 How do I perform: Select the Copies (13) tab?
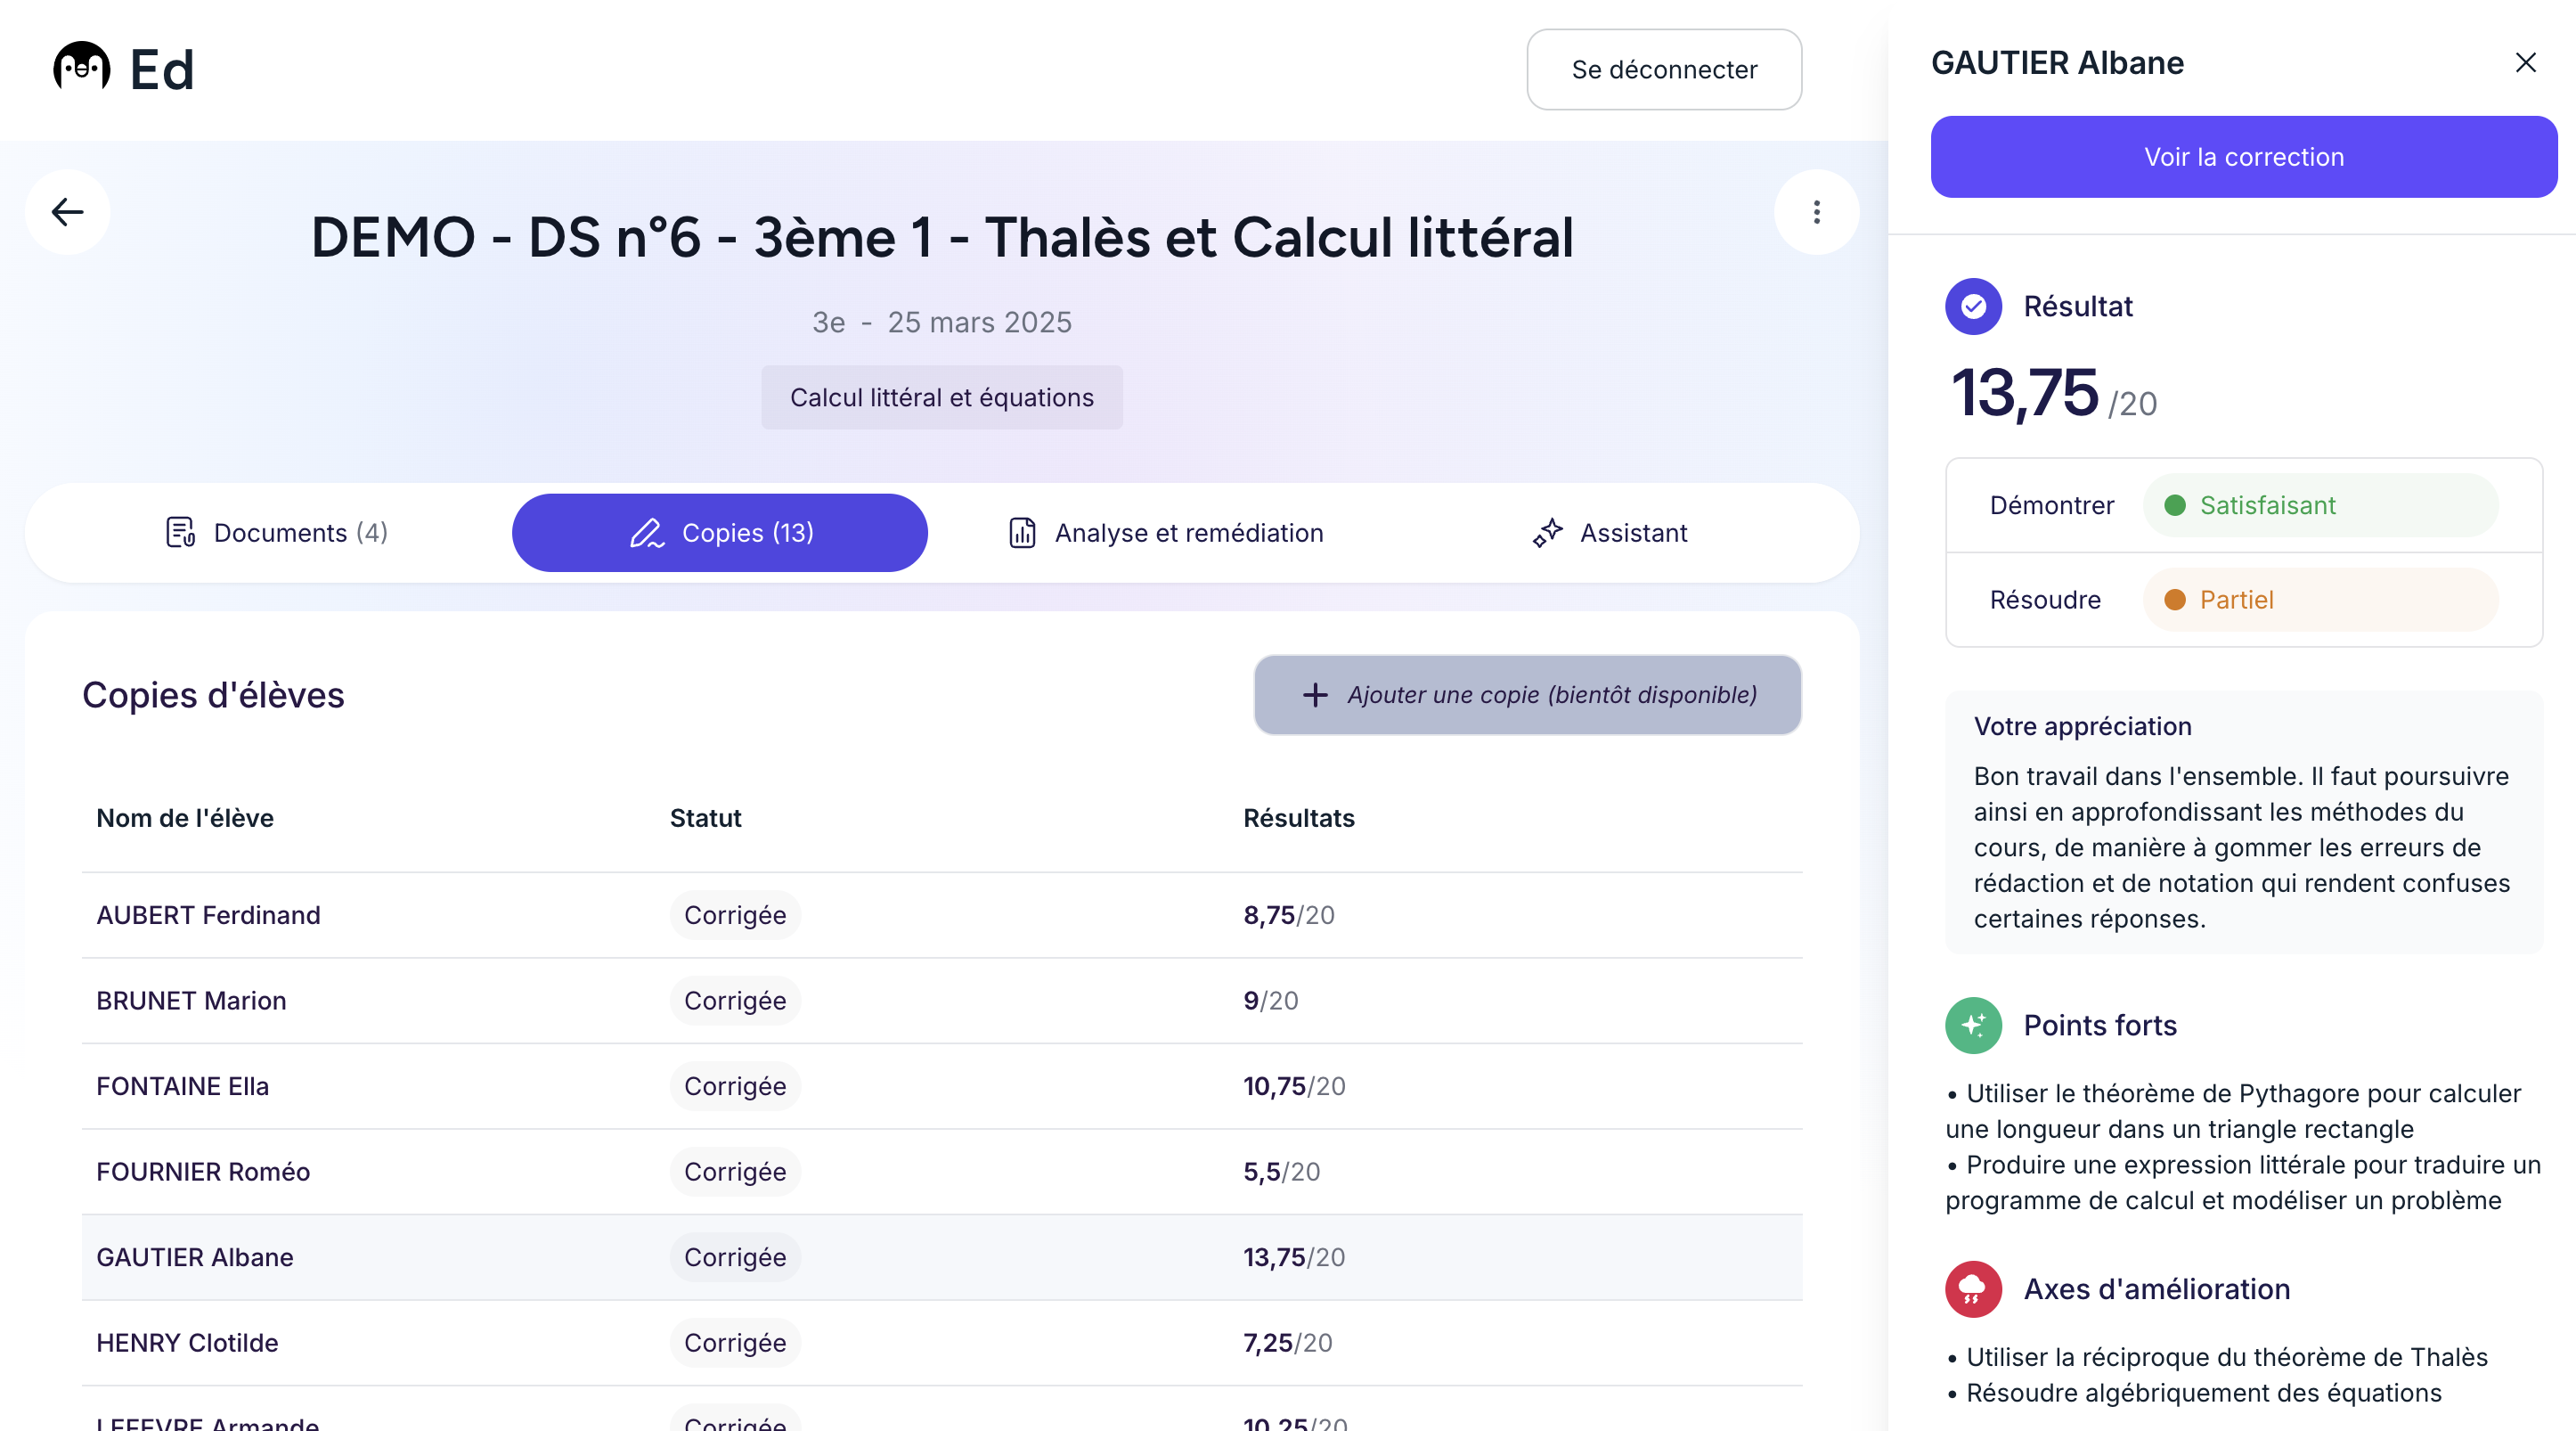click(x=720, y=533)
